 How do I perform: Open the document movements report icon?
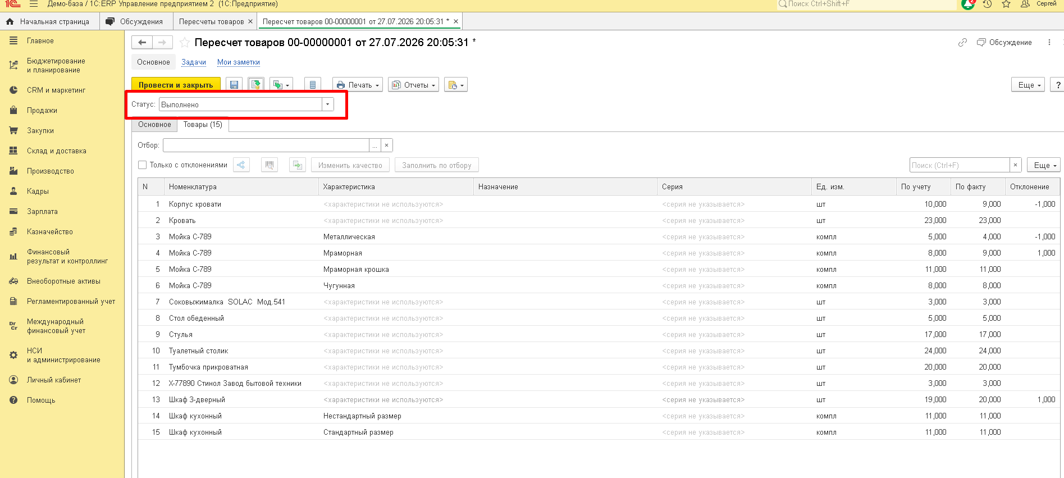coord(313,85)
